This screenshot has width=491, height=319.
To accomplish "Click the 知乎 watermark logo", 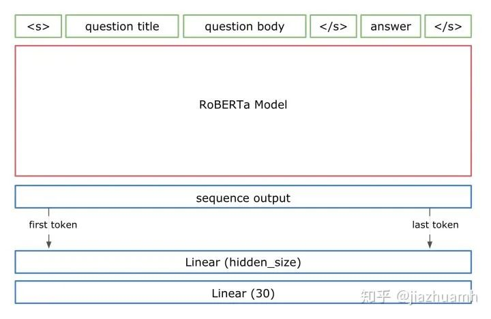I will 376,297.
